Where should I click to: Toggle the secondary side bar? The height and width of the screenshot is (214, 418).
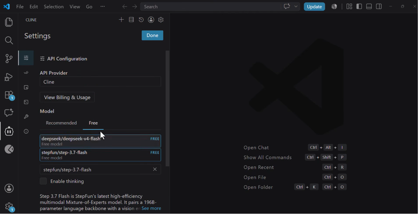(379, 7)
